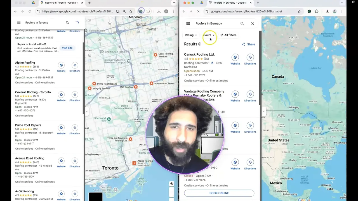The width and height of the screenshot is (358, 201).
Task: Open Extensions puzzle icon in Toronto window
Action: 148,11
